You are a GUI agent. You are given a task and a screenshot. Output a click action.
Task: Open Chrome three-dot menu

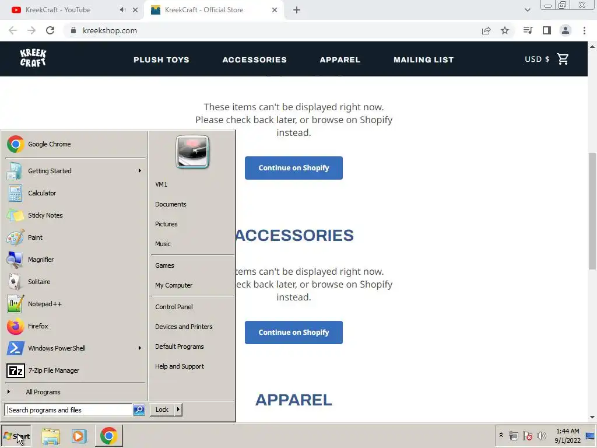click(x=584, y=30)
